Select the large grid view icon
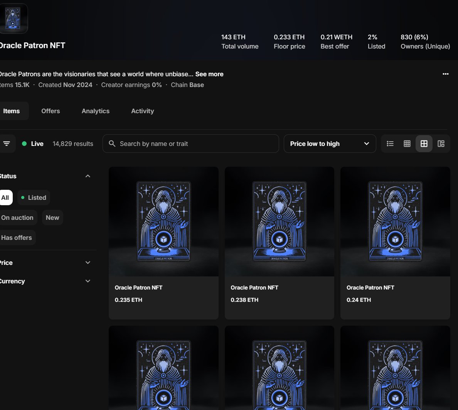Image resolution: width=458 pixels, height=410 pixels. click(424, 144)
